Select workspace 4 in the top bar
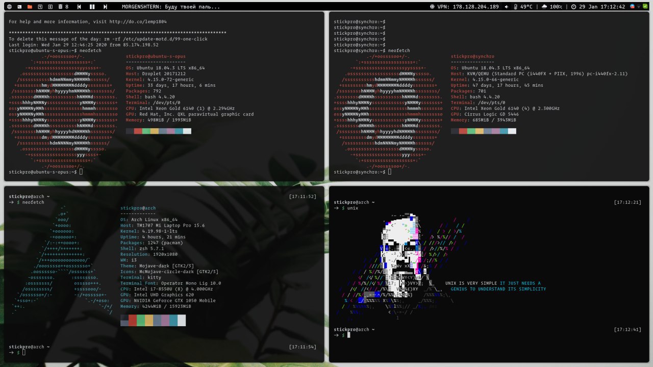Image resolution: width=653 pixels, height=367 pixels. click(x=40, y=7)
